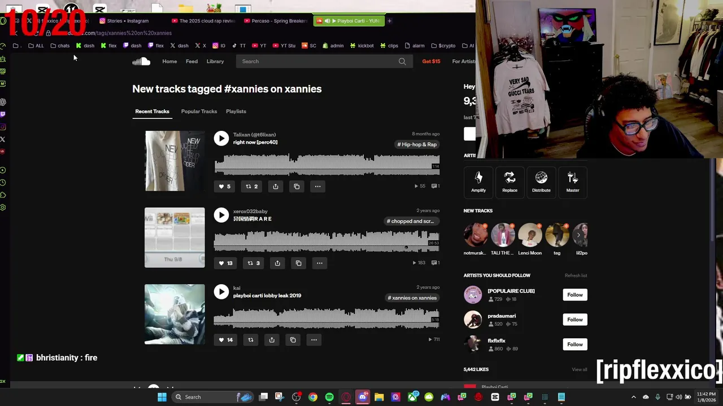Click the search magnifier icon

coord(402,61)
